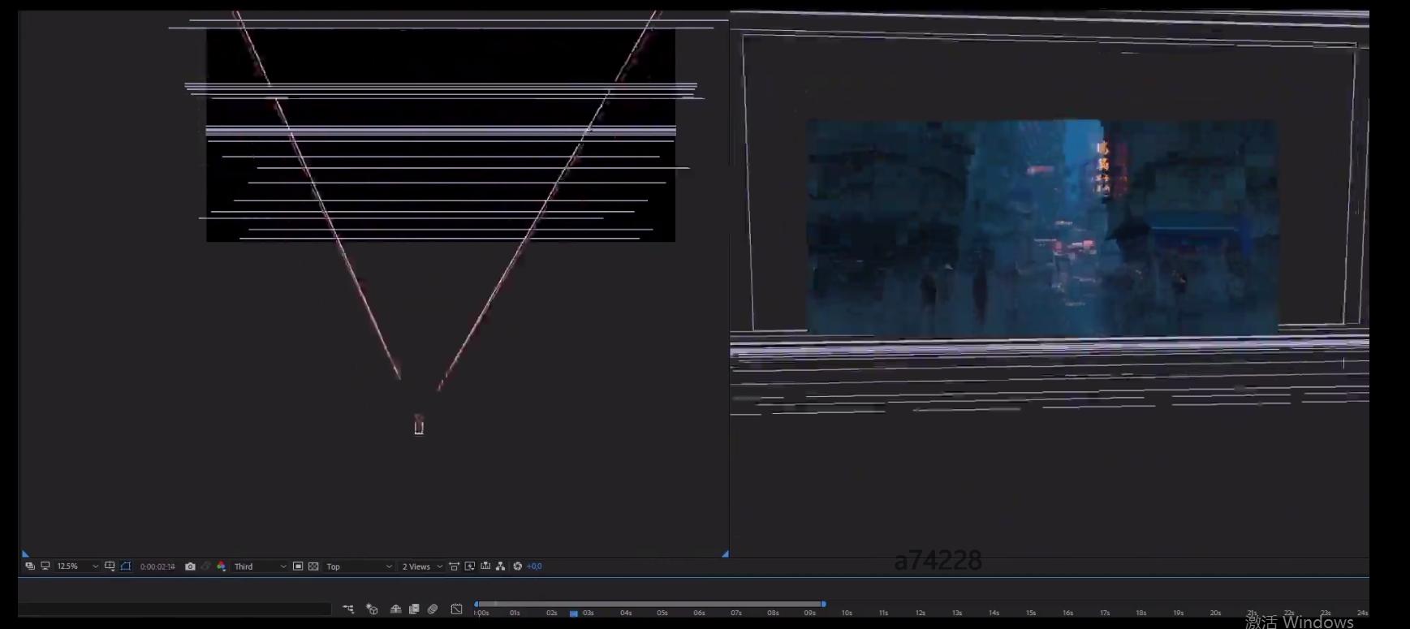Click the draft 3D cube icon

(x=372, y=609)
